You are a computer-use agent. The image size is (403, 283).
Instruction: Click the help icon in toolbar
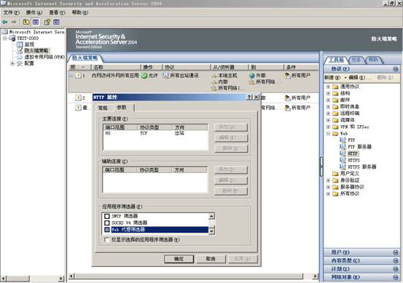point(47,22)
